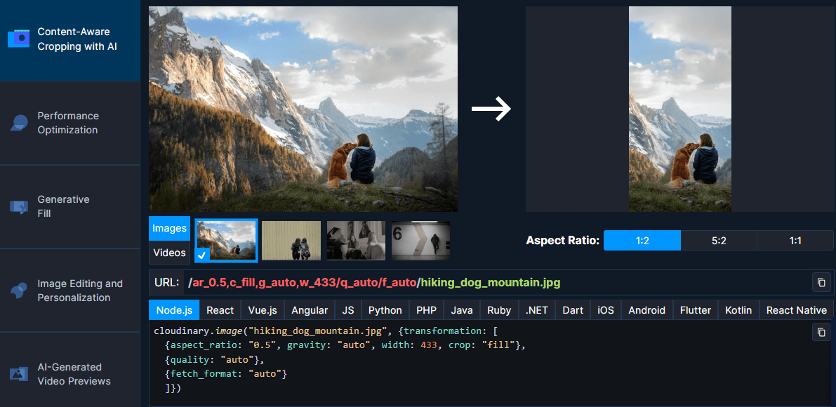
Task: Open the React Native code example
Action: pos(796,309)
